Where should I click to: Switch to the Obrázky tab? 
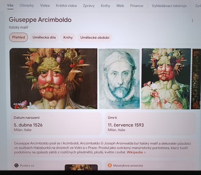tap(27, 6)
